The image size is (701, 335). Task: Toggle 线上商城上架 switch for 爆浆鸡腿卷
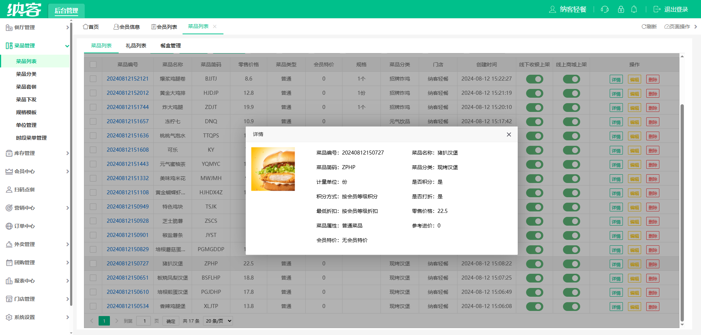coord(571,79)
